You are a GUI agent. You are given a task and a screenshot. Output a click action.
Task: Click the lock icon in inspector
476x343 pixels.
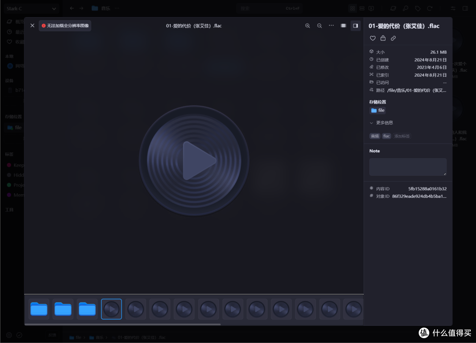point(383,38)
